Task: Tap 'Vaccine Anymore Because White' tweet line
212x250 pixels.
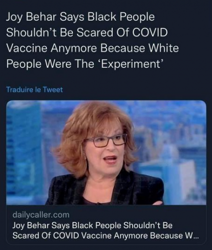Action: (92, 48)
